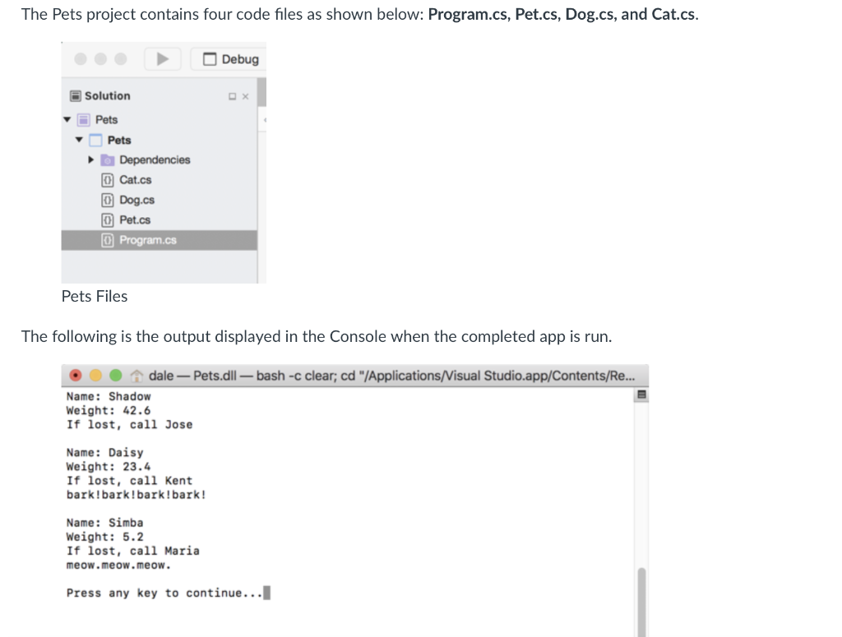Open Dog.cs in the solution tree
Screen dimensions: 842x637
pos(137,201)
